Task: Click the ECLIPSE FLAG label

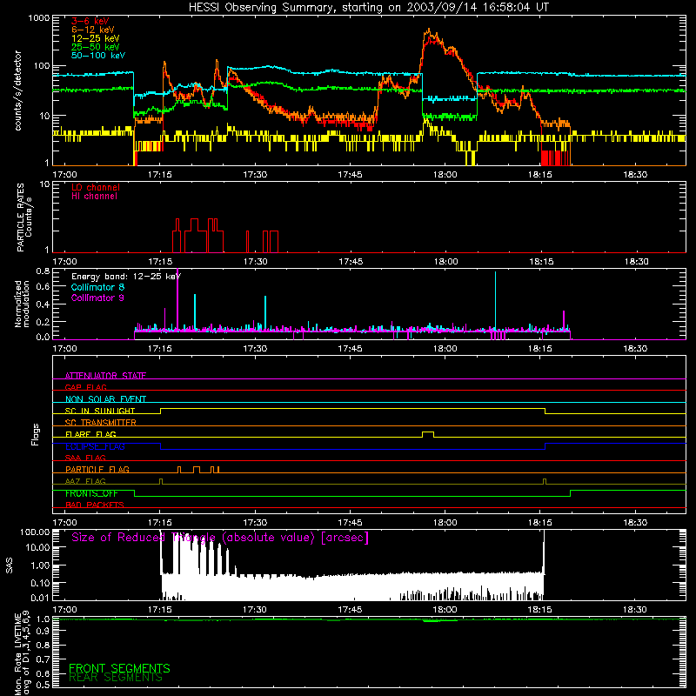Action: [95, 446]
